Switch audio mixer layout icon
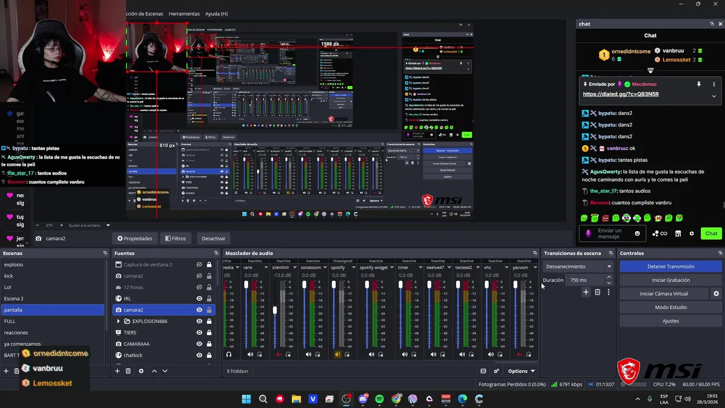725x408 pixels. [x=483, y=371]
